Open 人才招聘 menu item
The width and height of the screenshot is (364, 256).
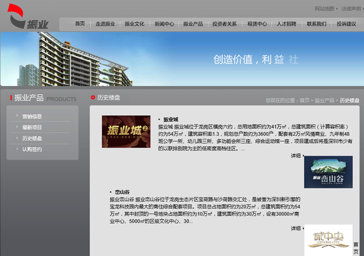point(286,23)
